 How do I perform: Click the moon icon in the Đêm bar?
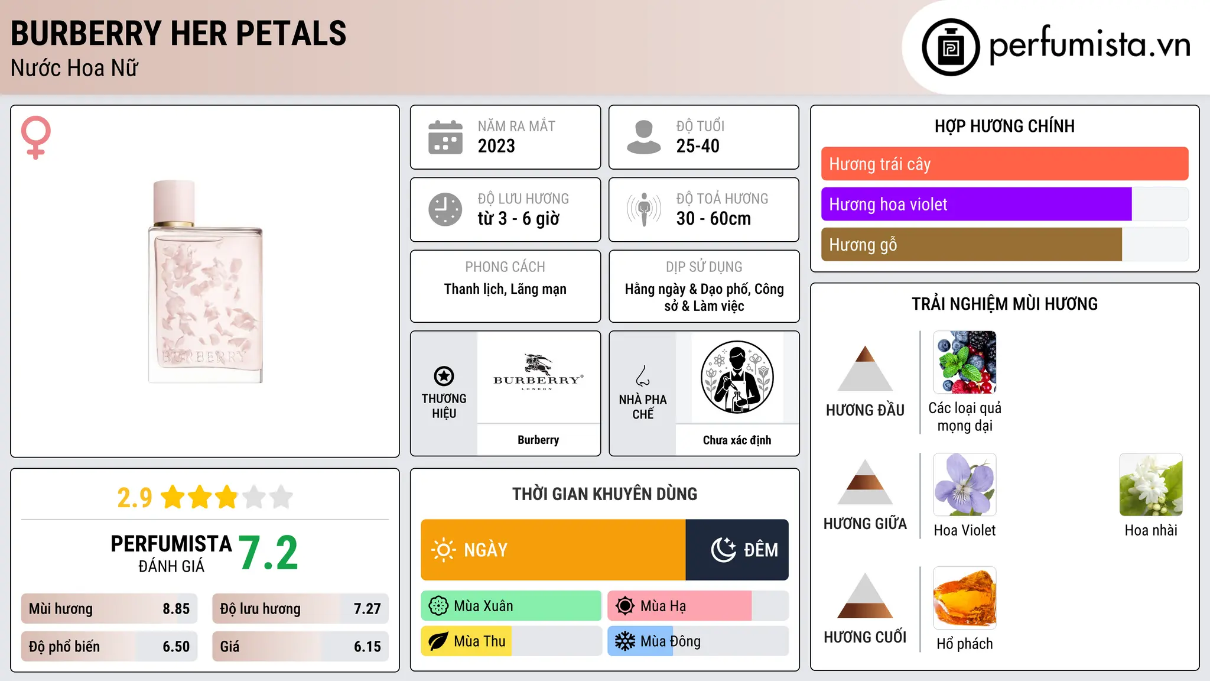pyautogui.click(x=724, y=550)
